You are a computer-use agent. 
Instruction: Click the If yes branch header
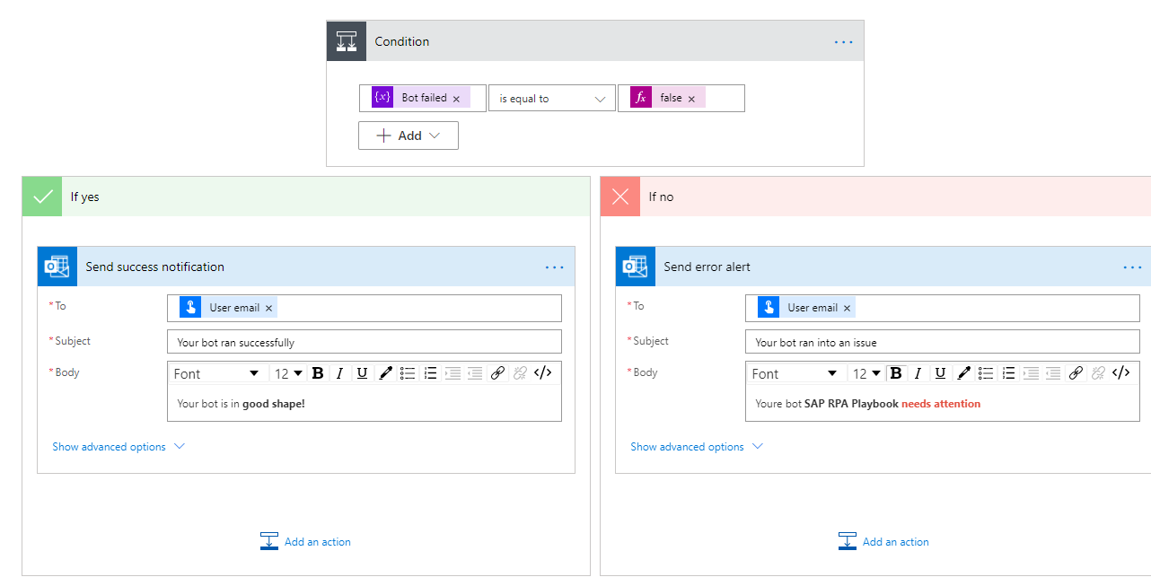[306, 197]
